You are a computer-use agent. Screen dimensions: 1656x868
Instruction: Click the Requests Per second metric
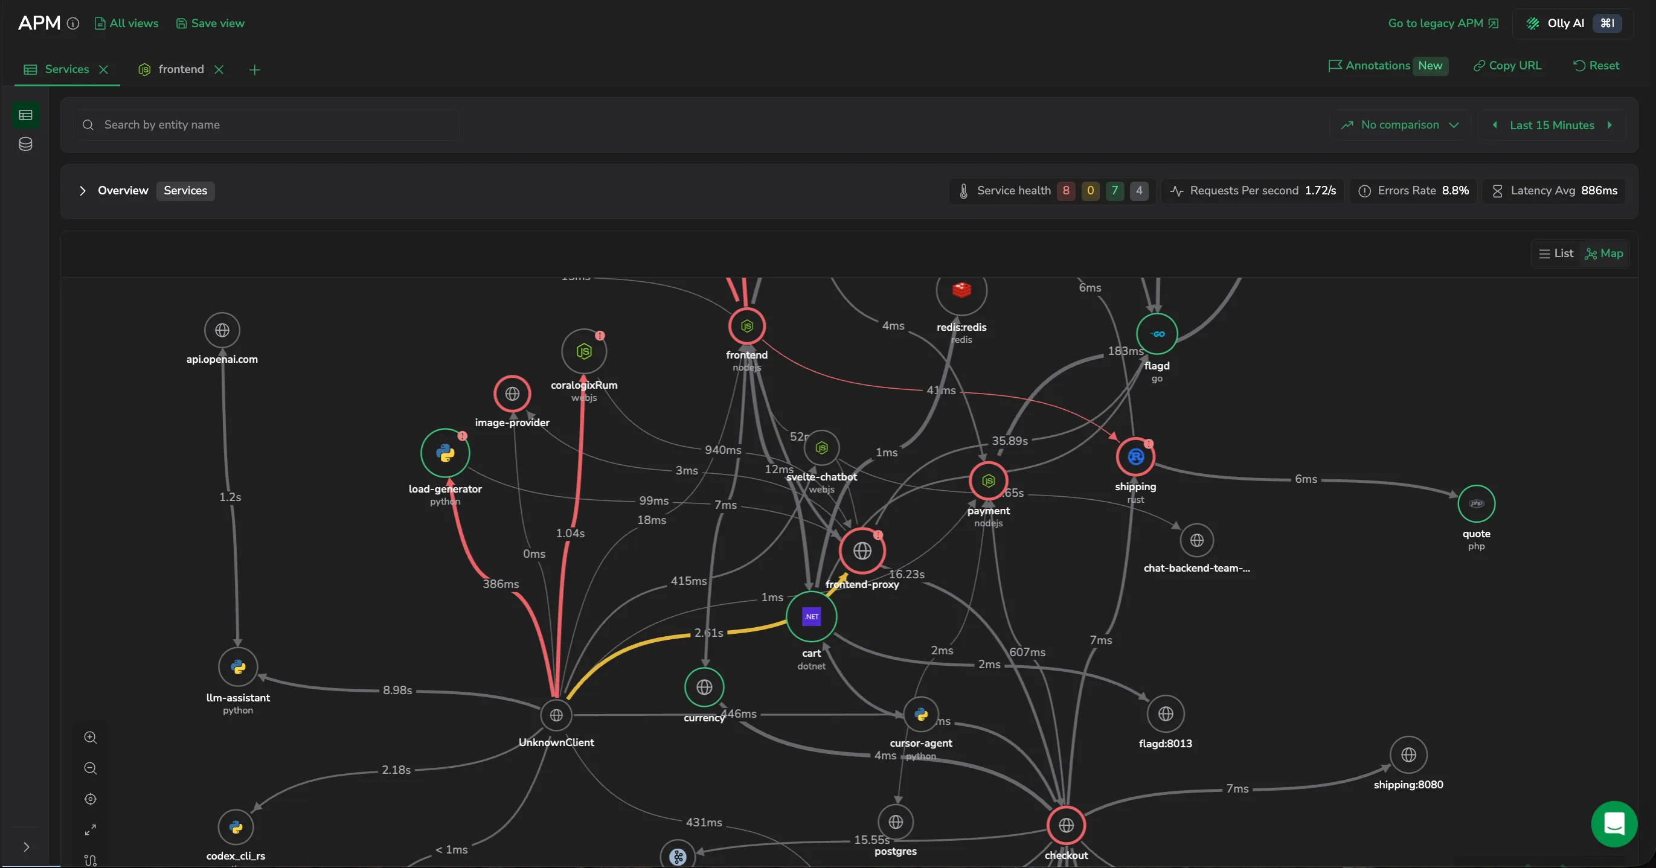[x=1253, y=191]
